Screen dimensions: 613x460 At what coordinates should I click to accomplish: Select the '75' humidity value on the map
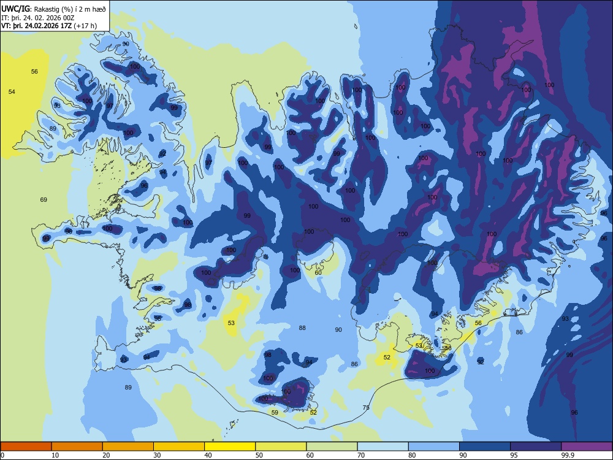366,407
